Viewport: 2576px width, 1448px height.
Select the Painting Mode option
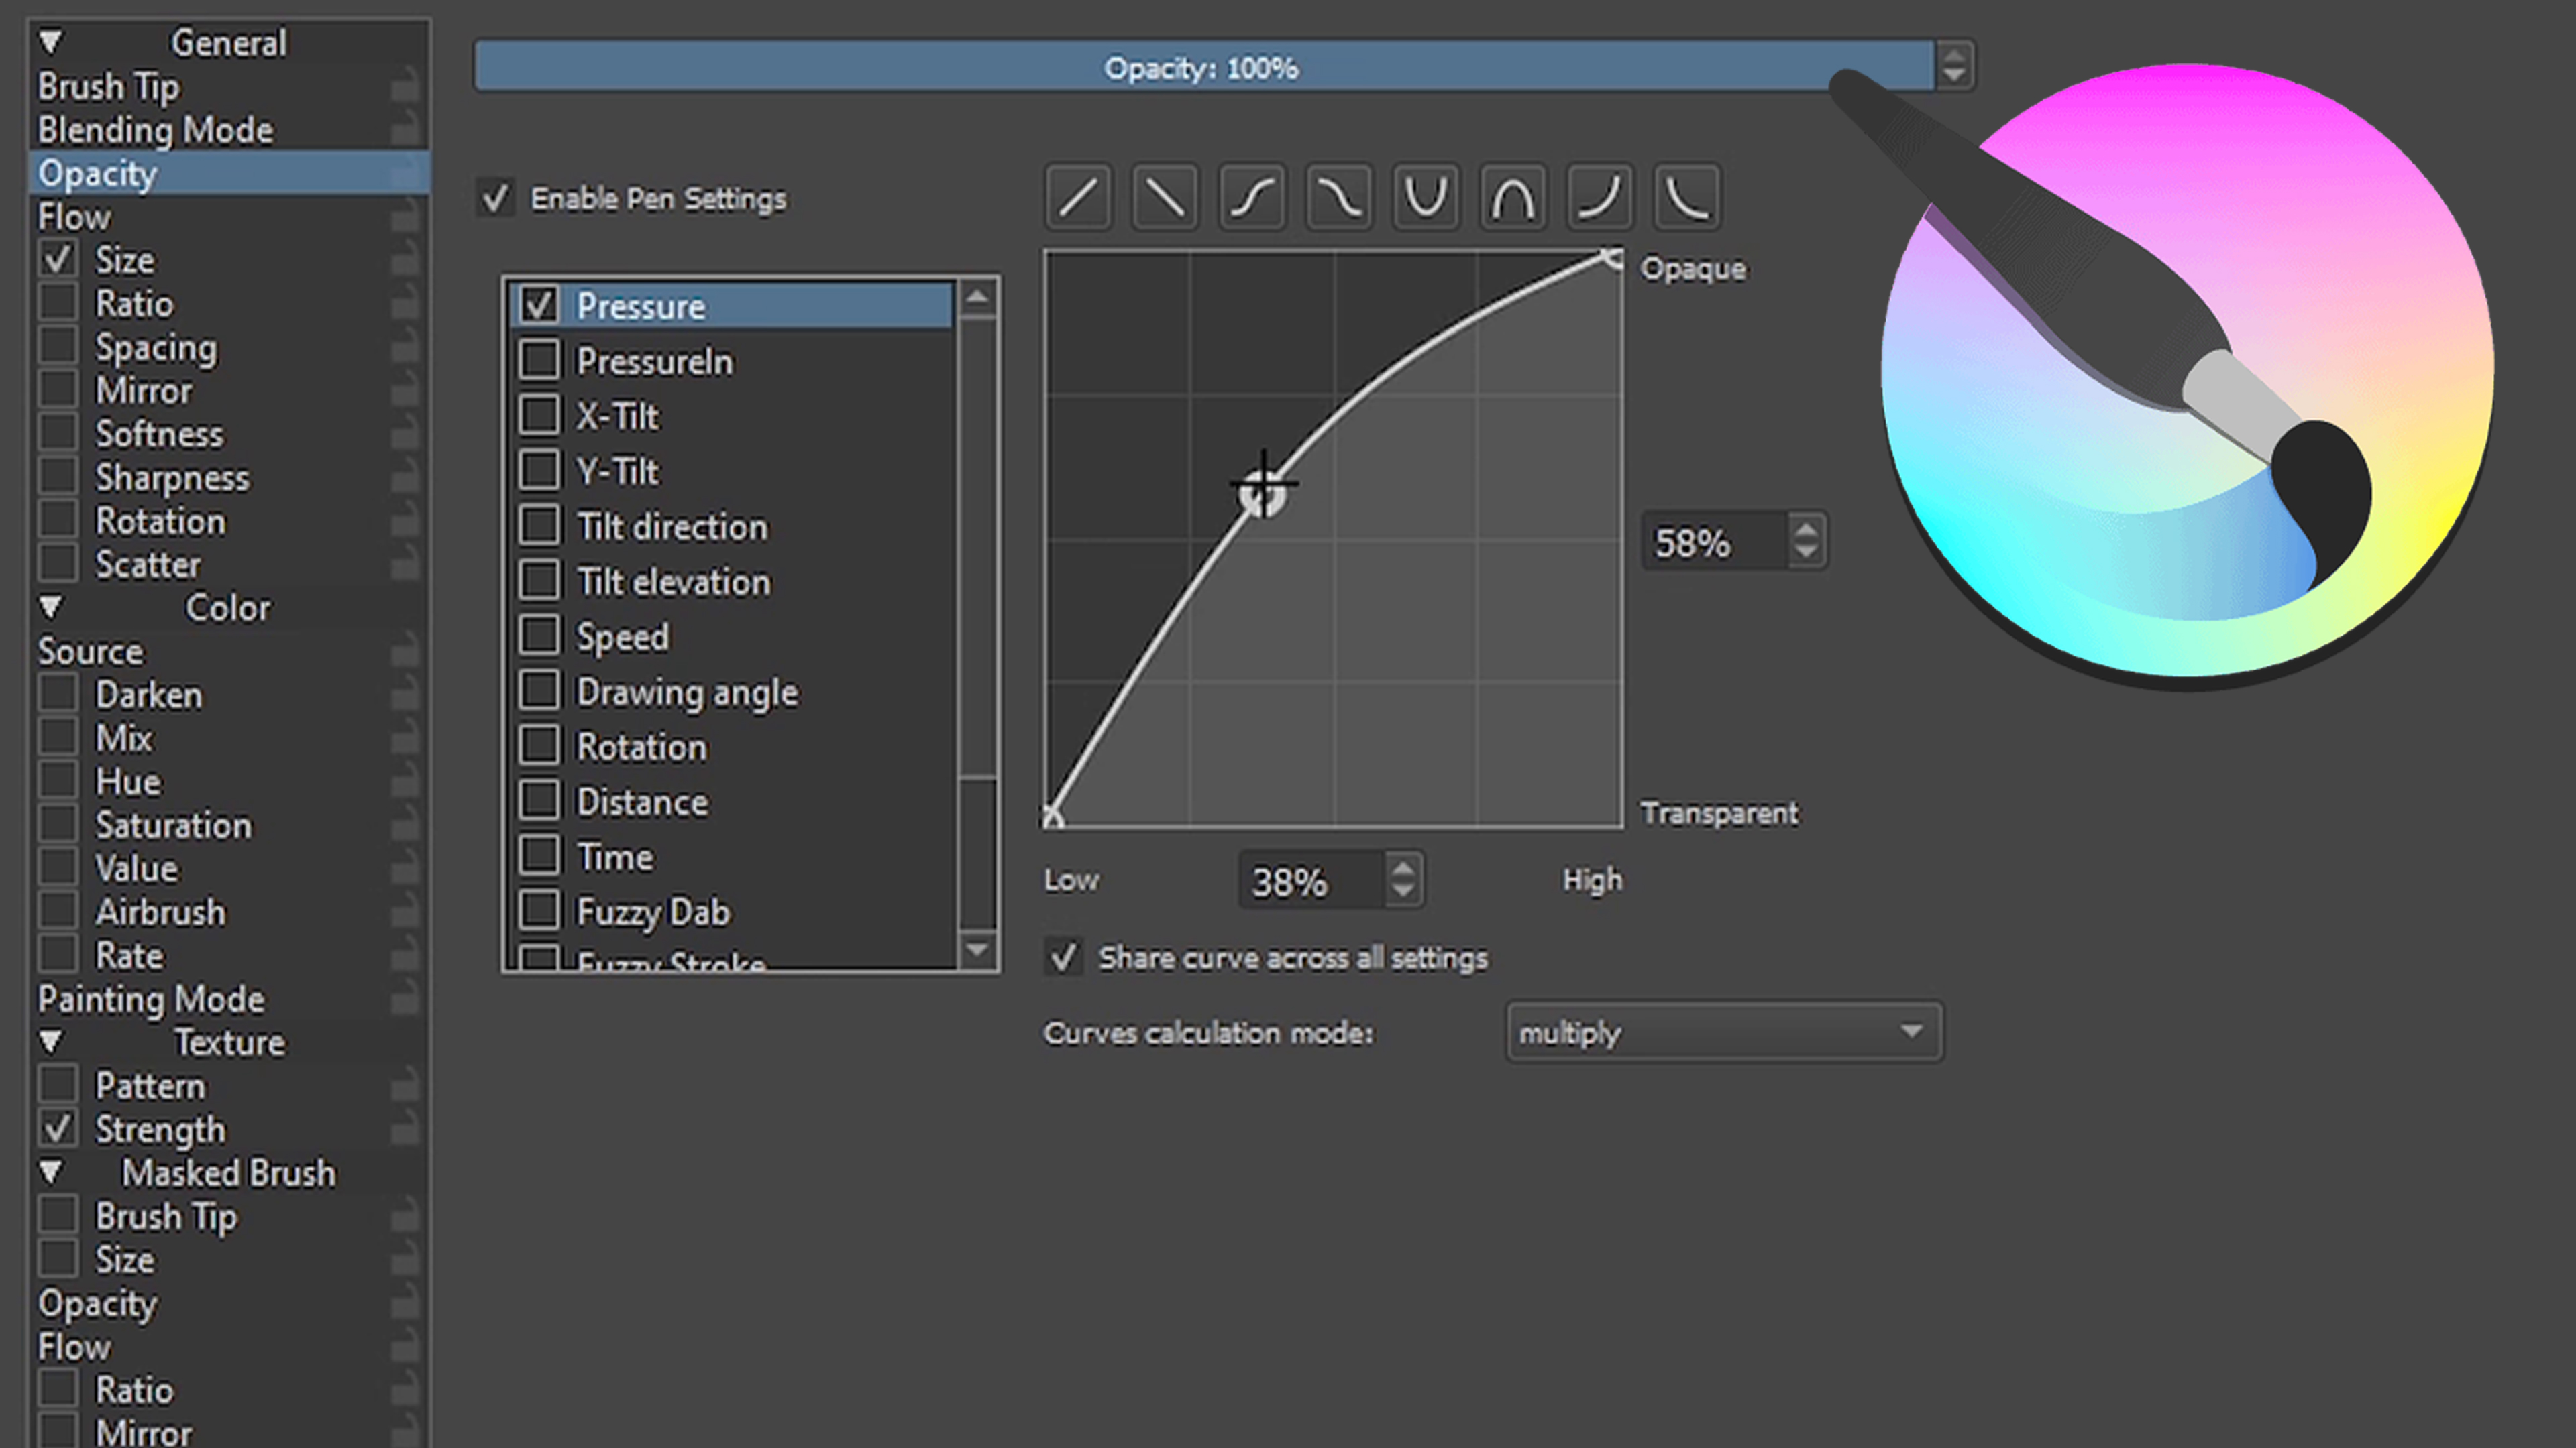tap(152, 1000)
